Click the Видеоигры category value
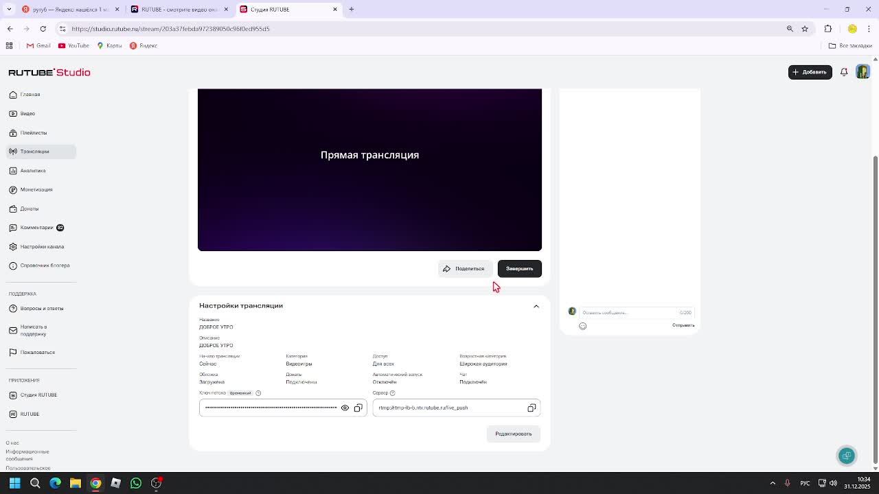This screenshot has width=879, height=494. point(299,364)
